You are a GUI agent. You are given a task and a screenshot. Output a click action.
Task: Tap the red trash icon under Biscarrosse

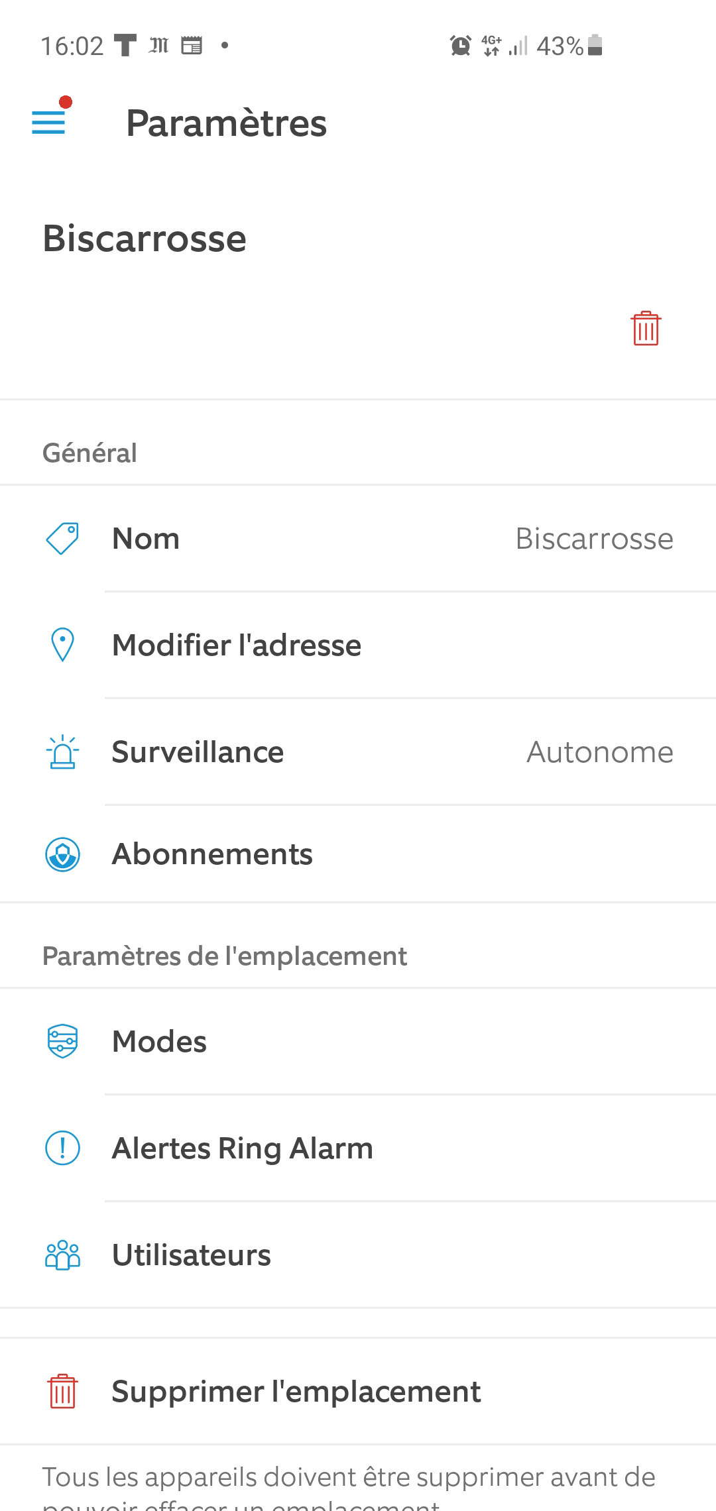(x=645, y=329)
